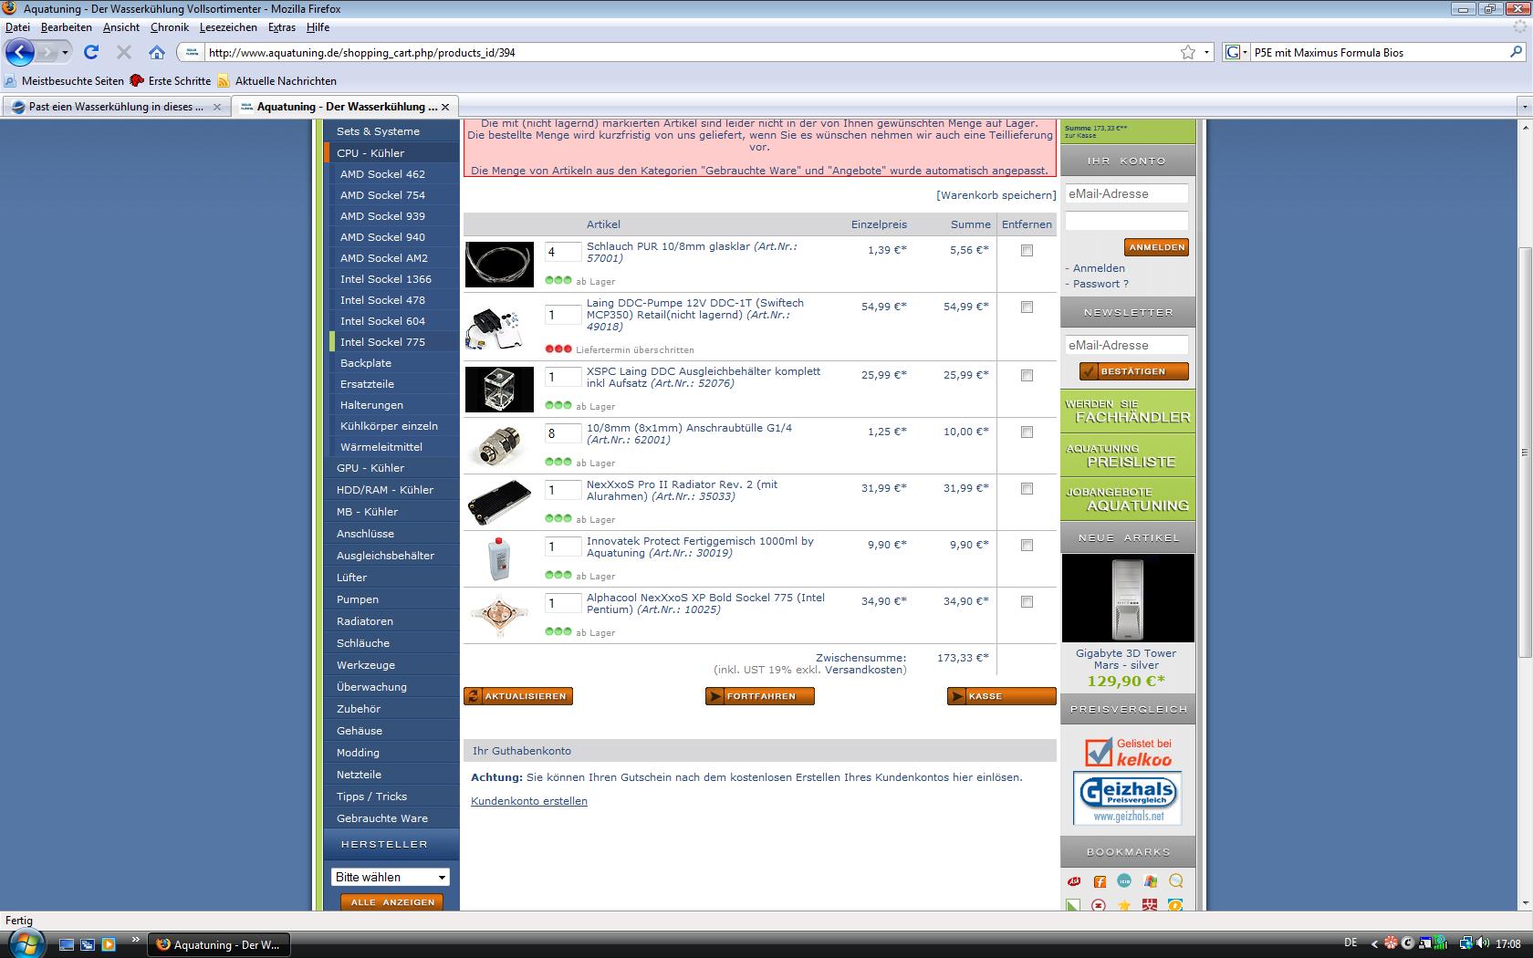Click the newsletter Bestätigen button
1533x958 pixels.
pos(1134,371)
